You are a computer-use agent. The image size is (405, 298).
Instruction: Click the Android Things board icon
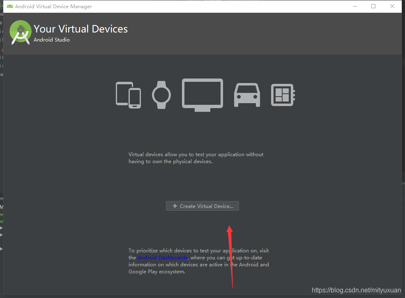click(x=283, y=95)
